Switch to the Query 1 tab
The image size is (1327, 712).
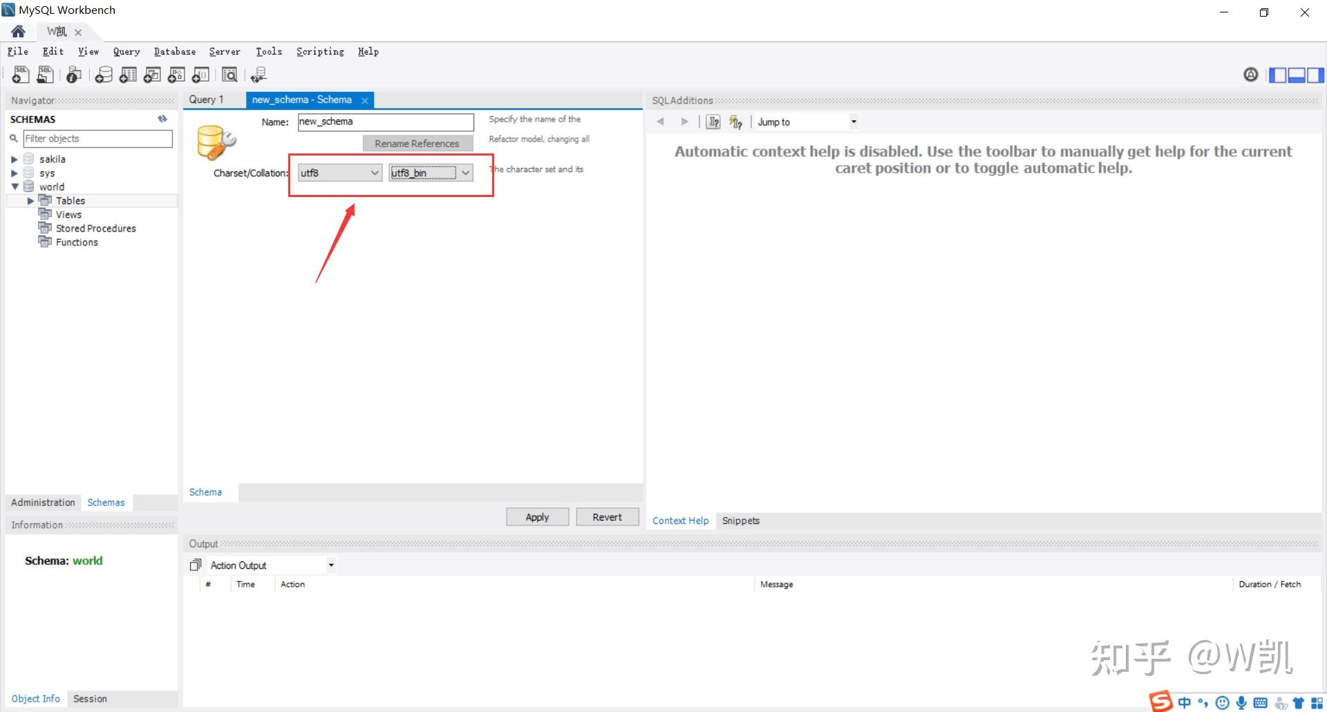[x=207, y=100]
